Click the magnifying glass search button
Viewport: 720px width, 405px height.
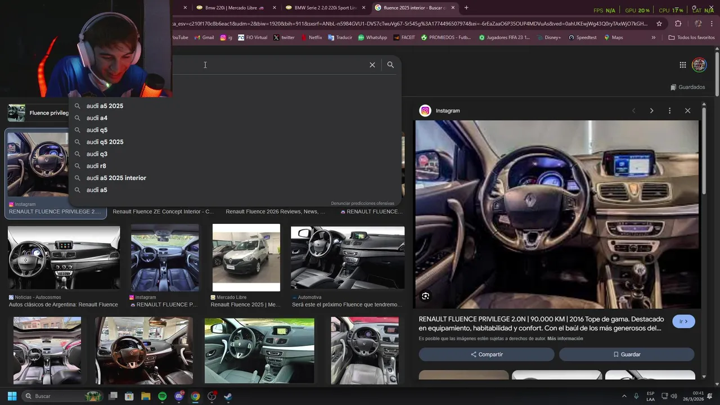(390, 65)
